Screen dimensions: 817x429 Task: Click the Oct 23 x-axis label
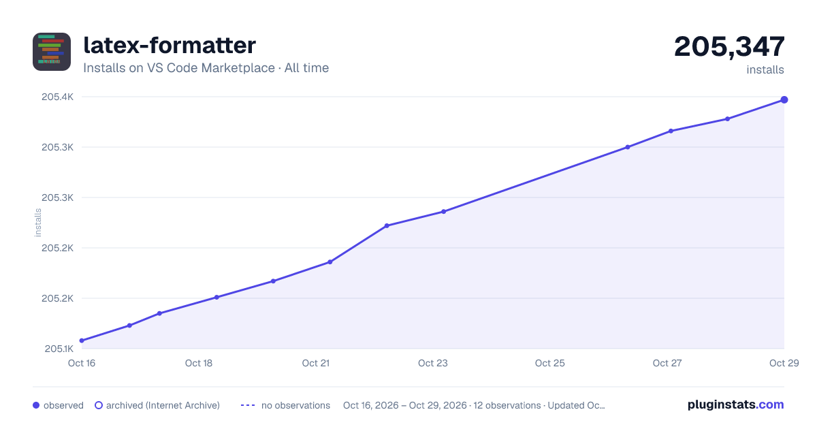(x=433, y=363)
